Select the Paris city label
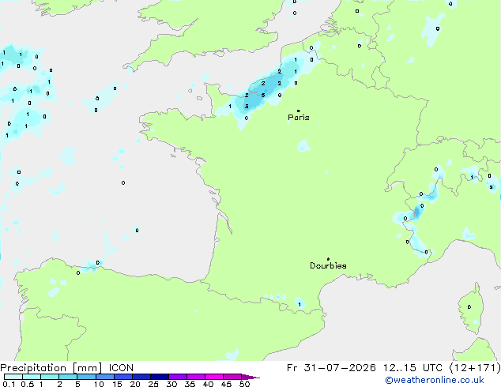This screenshot has width=501, height=387. [299, 118]
